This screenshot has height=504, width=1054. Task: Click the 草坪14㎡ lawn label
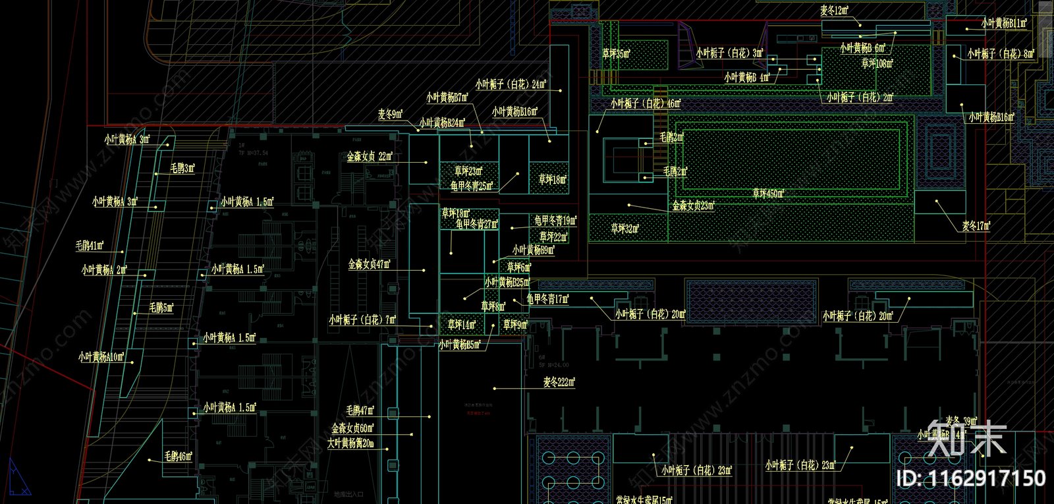tap(462, 325)
